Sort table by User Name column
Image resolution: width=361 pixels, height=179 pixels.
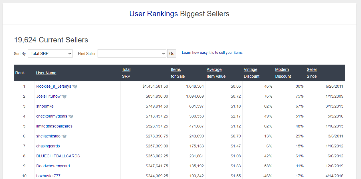click(x=46, y=73)
